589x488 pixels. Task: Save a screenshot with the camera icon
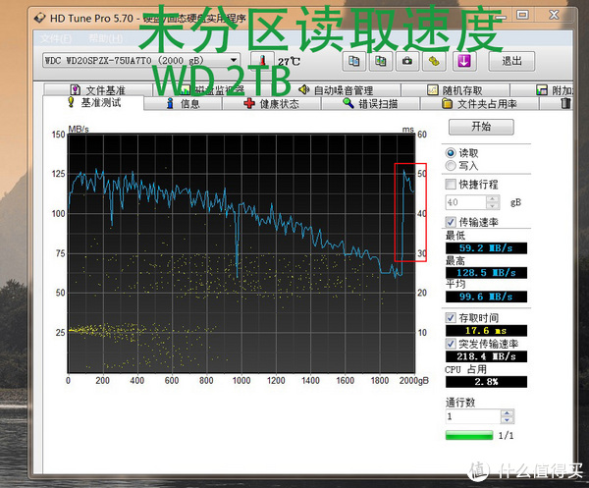407,61
